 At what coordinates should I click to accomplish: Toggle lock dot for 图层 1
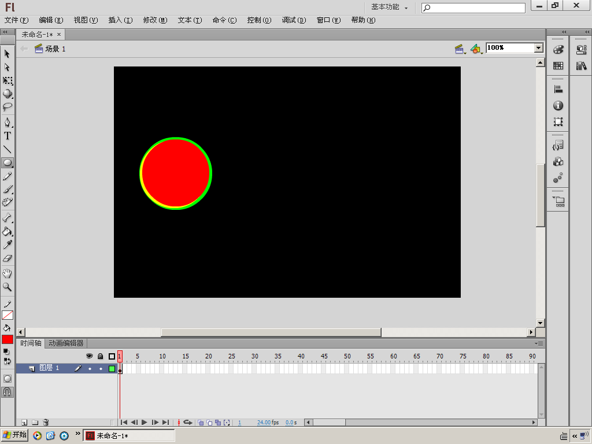pos(101,368)
